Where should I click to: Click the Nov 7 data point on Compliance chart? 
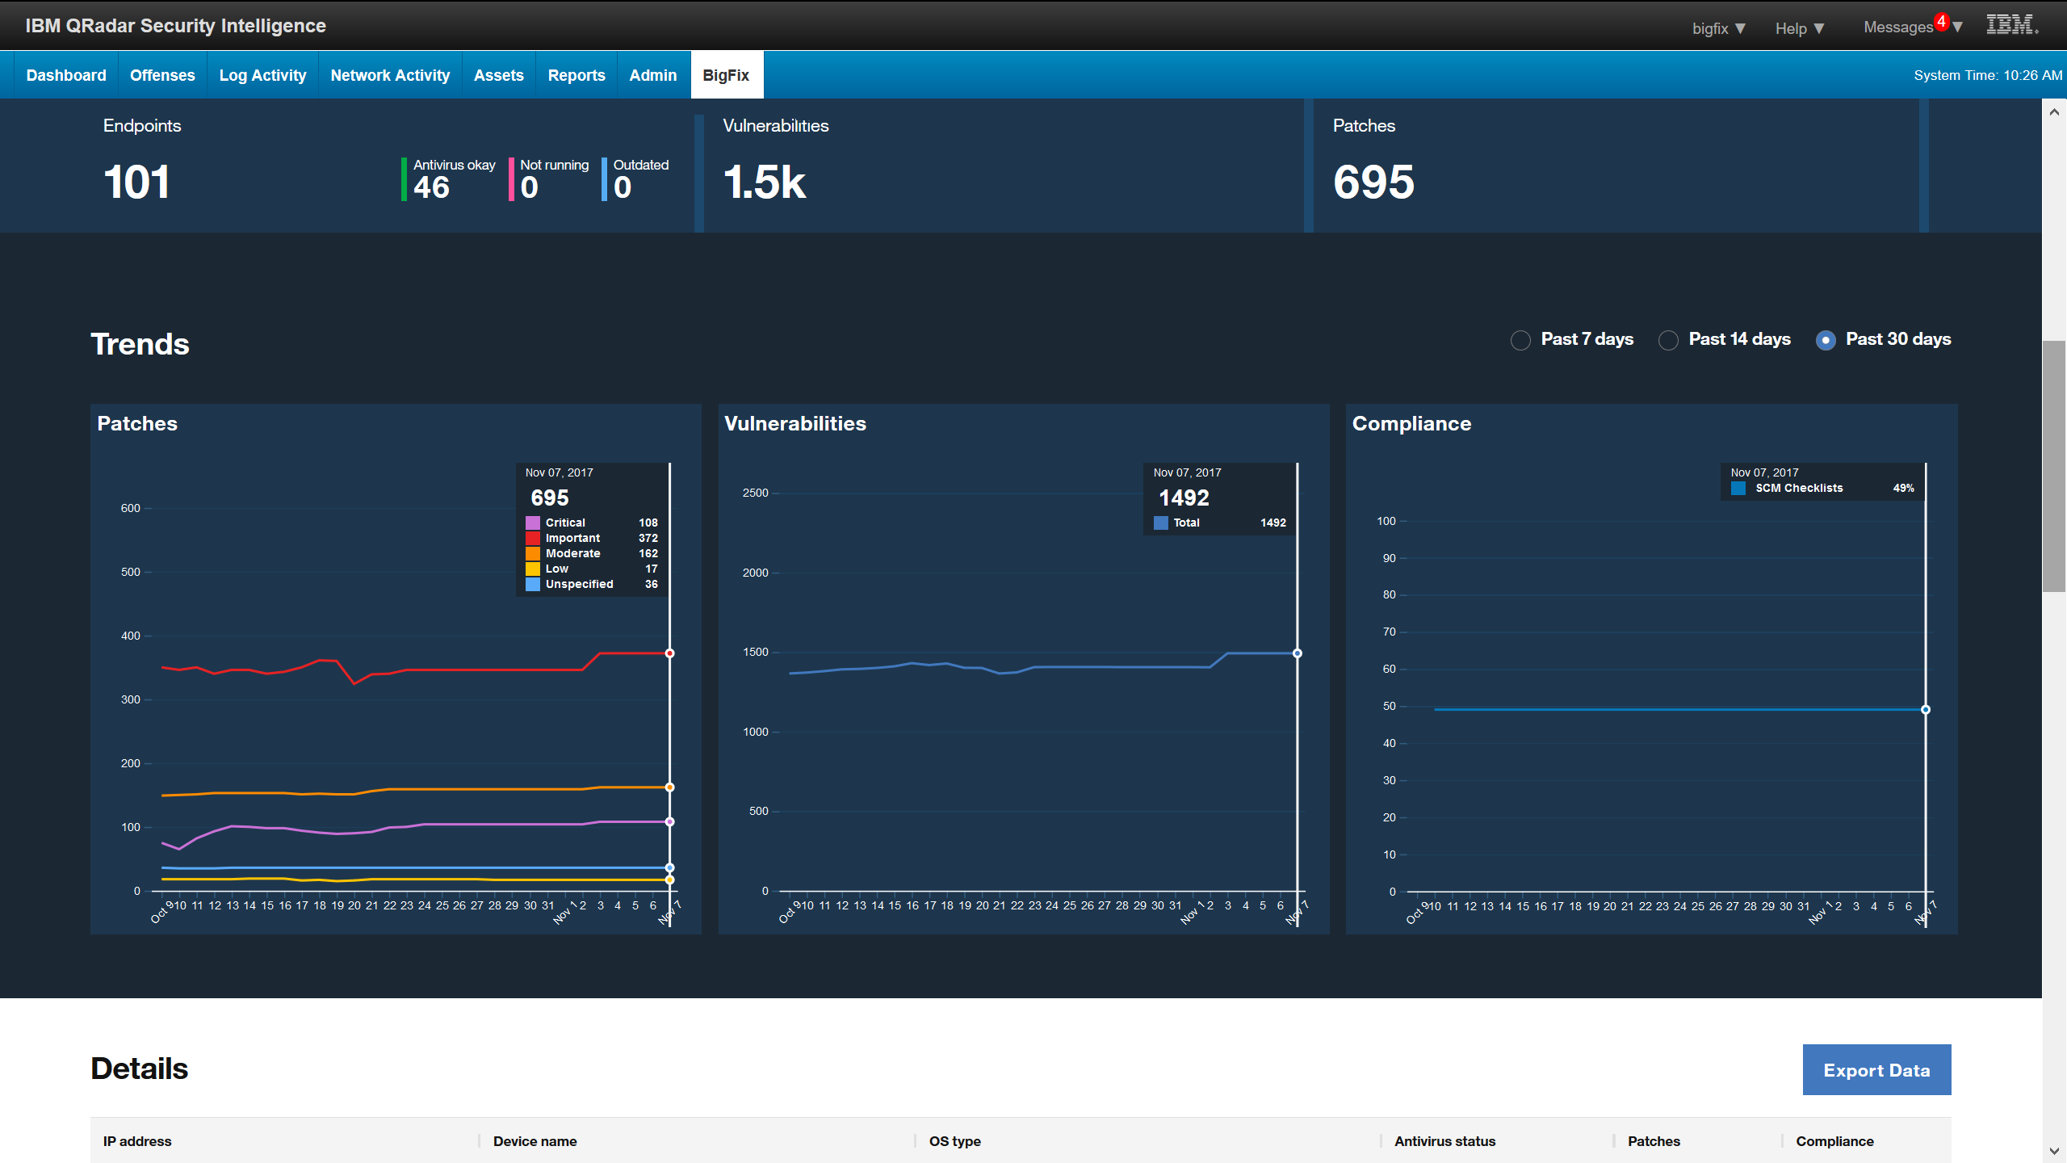pos(1926,709)
